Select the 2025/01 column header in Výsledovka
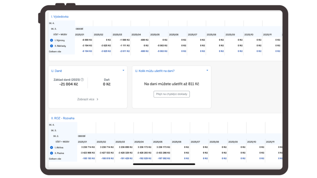This screenshot has width=317, height=178. click(80, 35)
